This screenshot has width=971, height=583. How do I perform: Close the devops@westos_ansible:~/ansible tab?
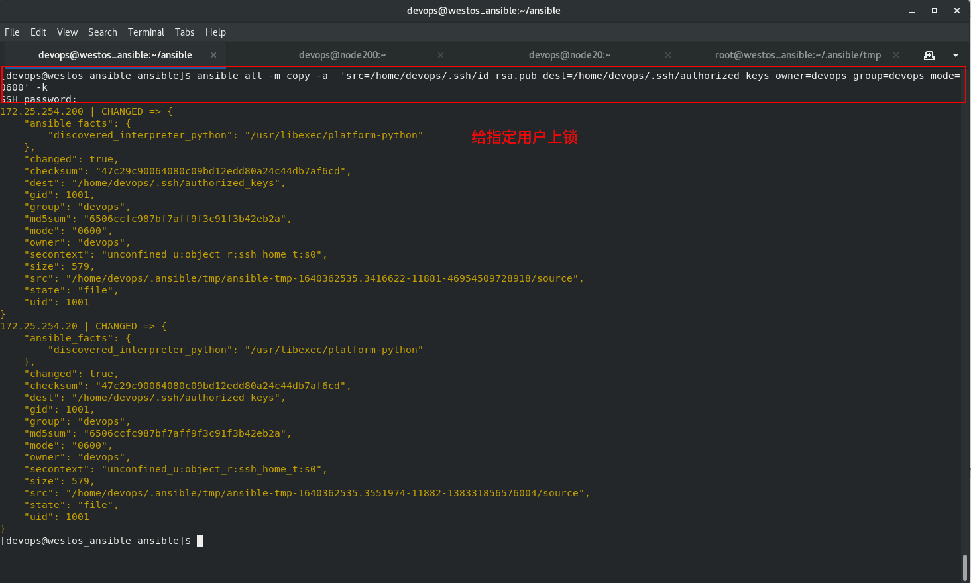pyautogui.click(x=213, y=55)
